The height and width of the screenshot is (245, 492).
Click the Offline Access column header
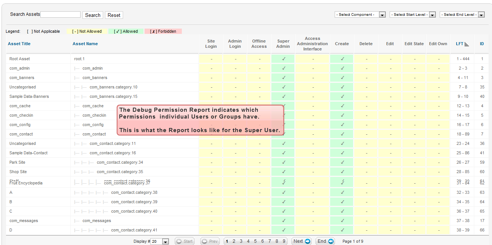259,44
